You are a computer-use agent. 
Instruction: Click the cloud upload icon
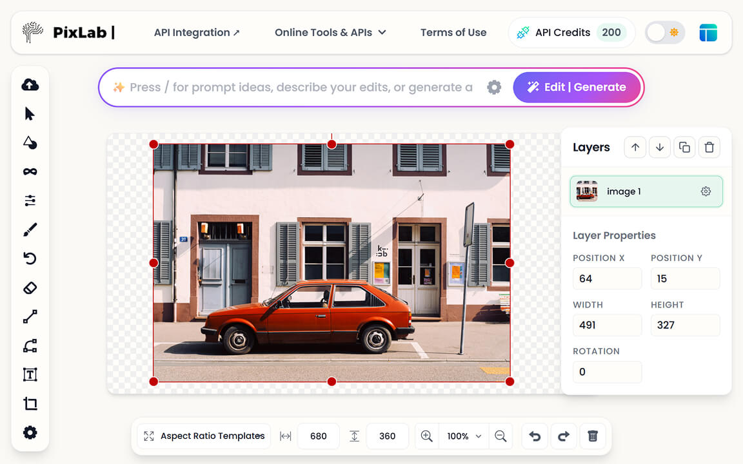coord(30,84)
